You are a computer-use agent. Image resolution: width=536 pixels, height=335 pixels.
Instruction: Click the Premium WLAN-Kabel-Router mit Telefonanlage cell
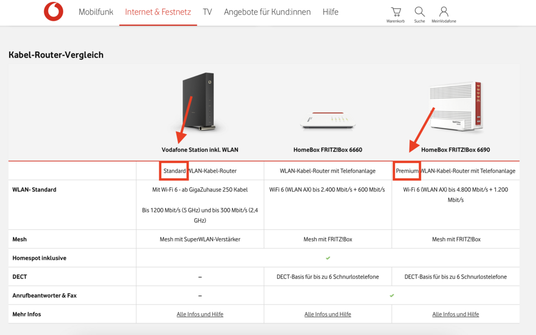click(456, 171)
